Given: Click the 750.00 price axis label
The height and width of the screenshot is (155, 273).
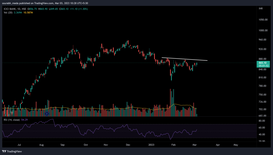Looking at the screenshot, I should (263, 95).
